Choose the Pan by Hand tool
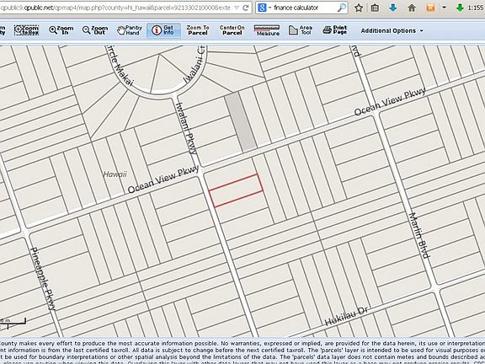The height and width of the screenshot is (364, 485). click(x=130, y=30)
